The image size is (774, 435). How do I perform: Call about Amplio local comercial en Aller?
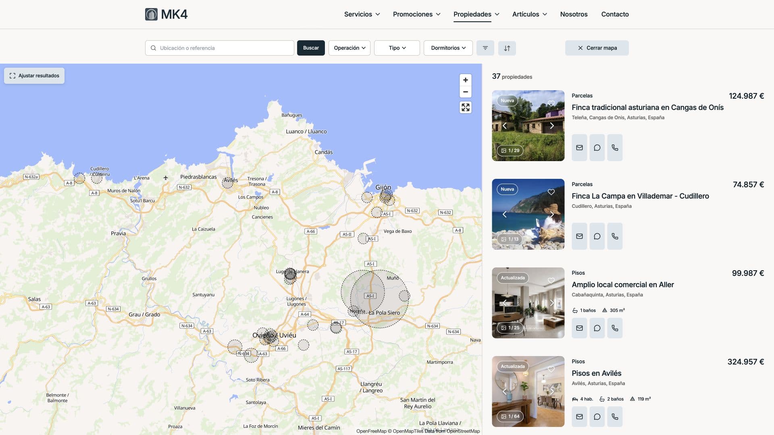tap(615, 328)
